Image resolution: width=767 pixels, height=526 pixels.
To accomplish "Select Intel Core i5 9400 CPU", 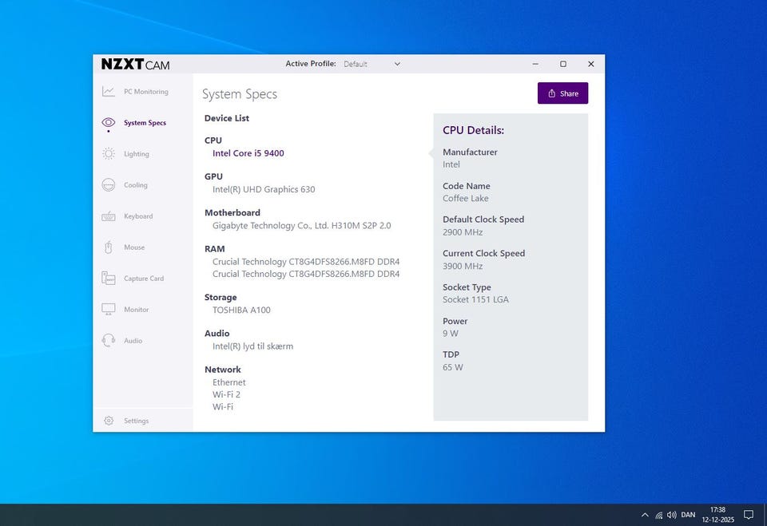I will [248, 153].
